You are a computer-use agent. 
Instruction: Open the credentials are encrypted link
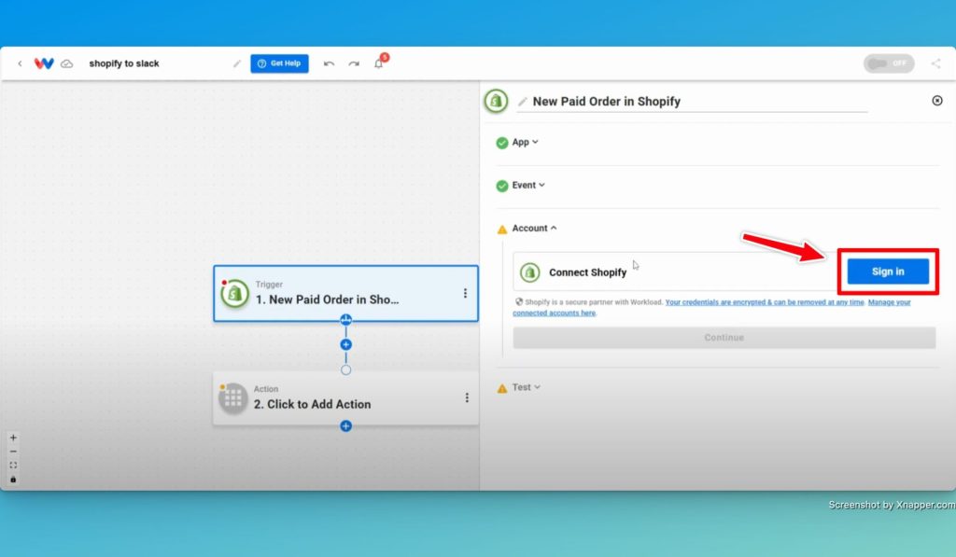point(765,302)
